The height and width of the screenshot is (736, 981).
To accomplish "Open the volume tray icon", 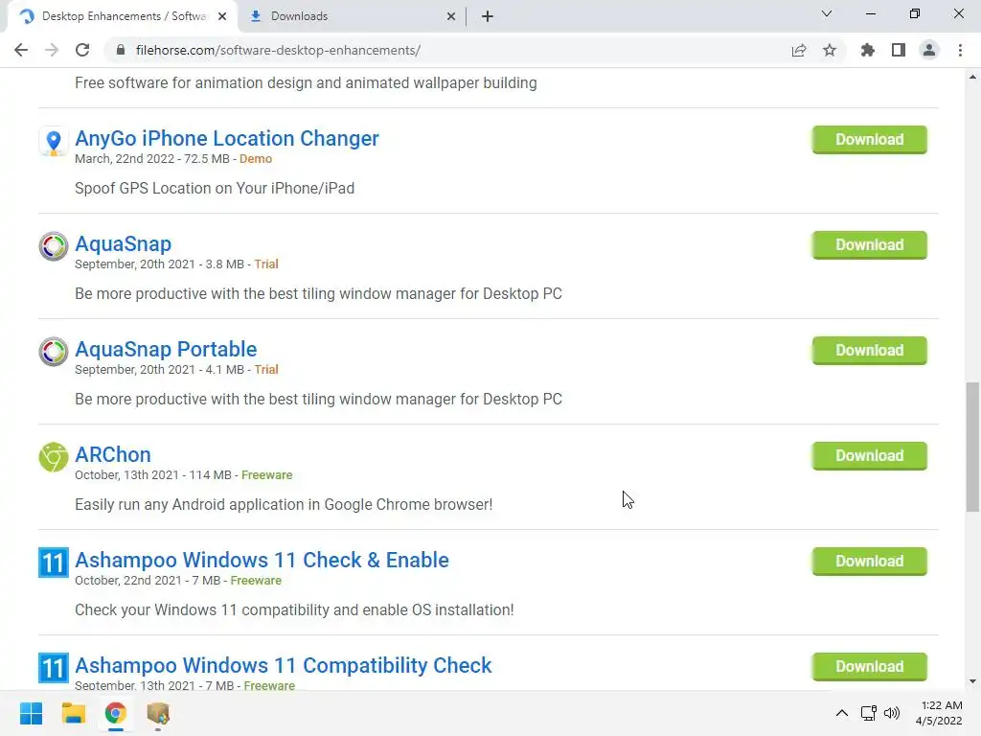I will (892, 713).
